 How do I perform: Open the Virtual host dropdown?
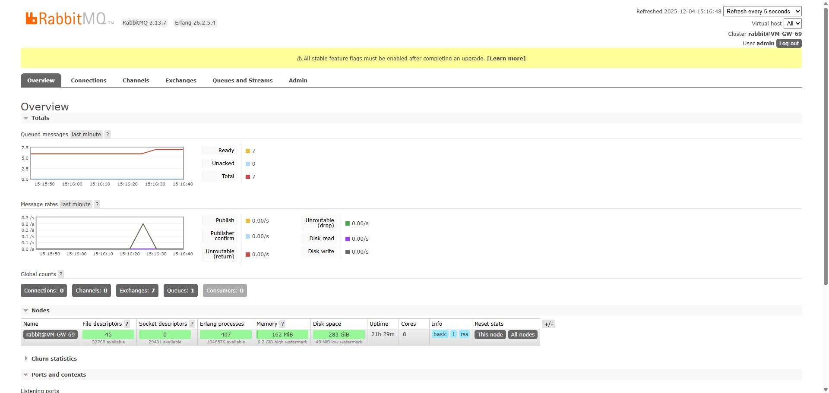click(x=793, y=24)
